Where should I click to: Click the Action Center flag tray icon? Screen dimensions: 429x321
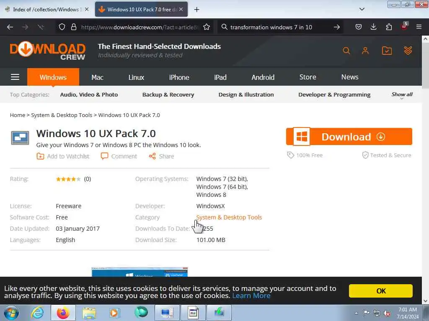point(366,313)
